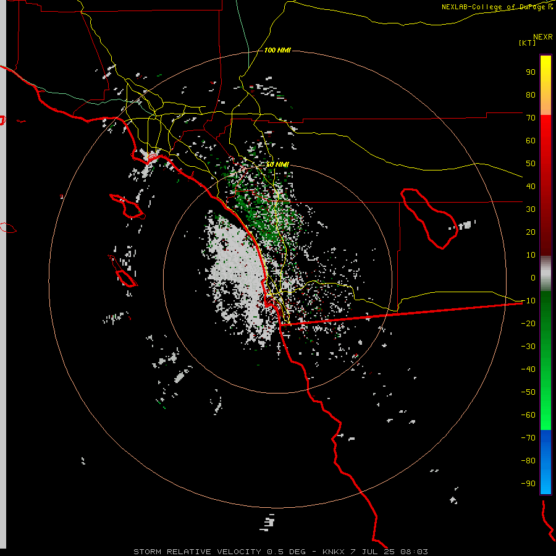Click the -90 value on velocity scale
This screenshot has height=556, width=556.
528,484
